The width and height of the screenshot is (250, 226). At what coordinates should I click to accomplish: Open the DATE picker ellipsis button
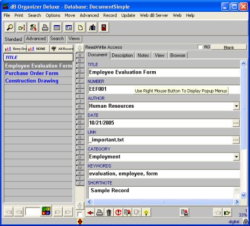click(x=236, y=123)
